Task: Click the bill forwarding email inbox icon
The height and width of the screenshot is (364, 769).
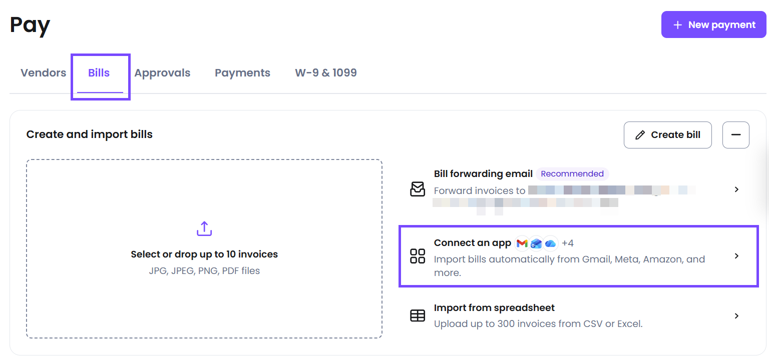Action: (418, 189)
